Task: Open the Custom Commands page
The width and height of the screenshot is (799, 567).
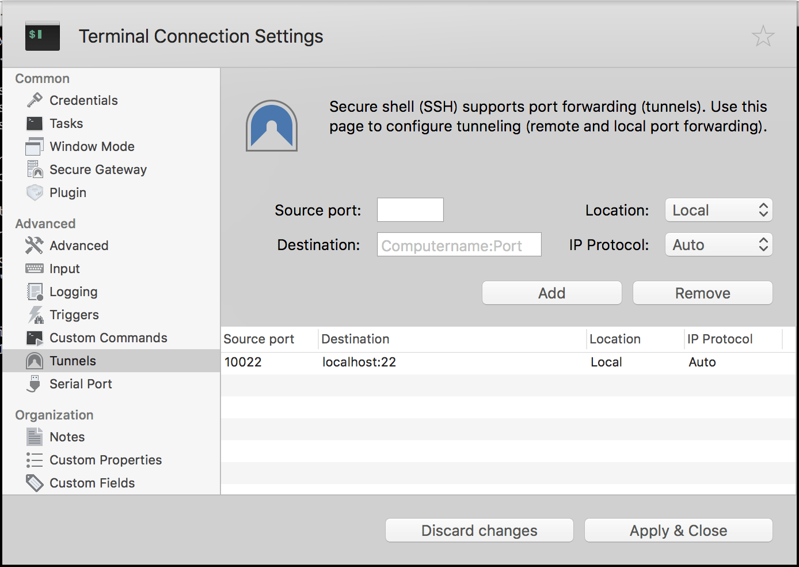Action: pyautogui.click(x=108, y=338)
